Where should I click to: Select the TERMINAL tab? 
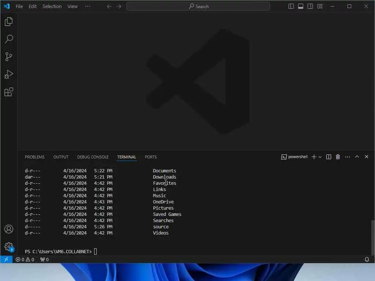(x=126, y=157)
